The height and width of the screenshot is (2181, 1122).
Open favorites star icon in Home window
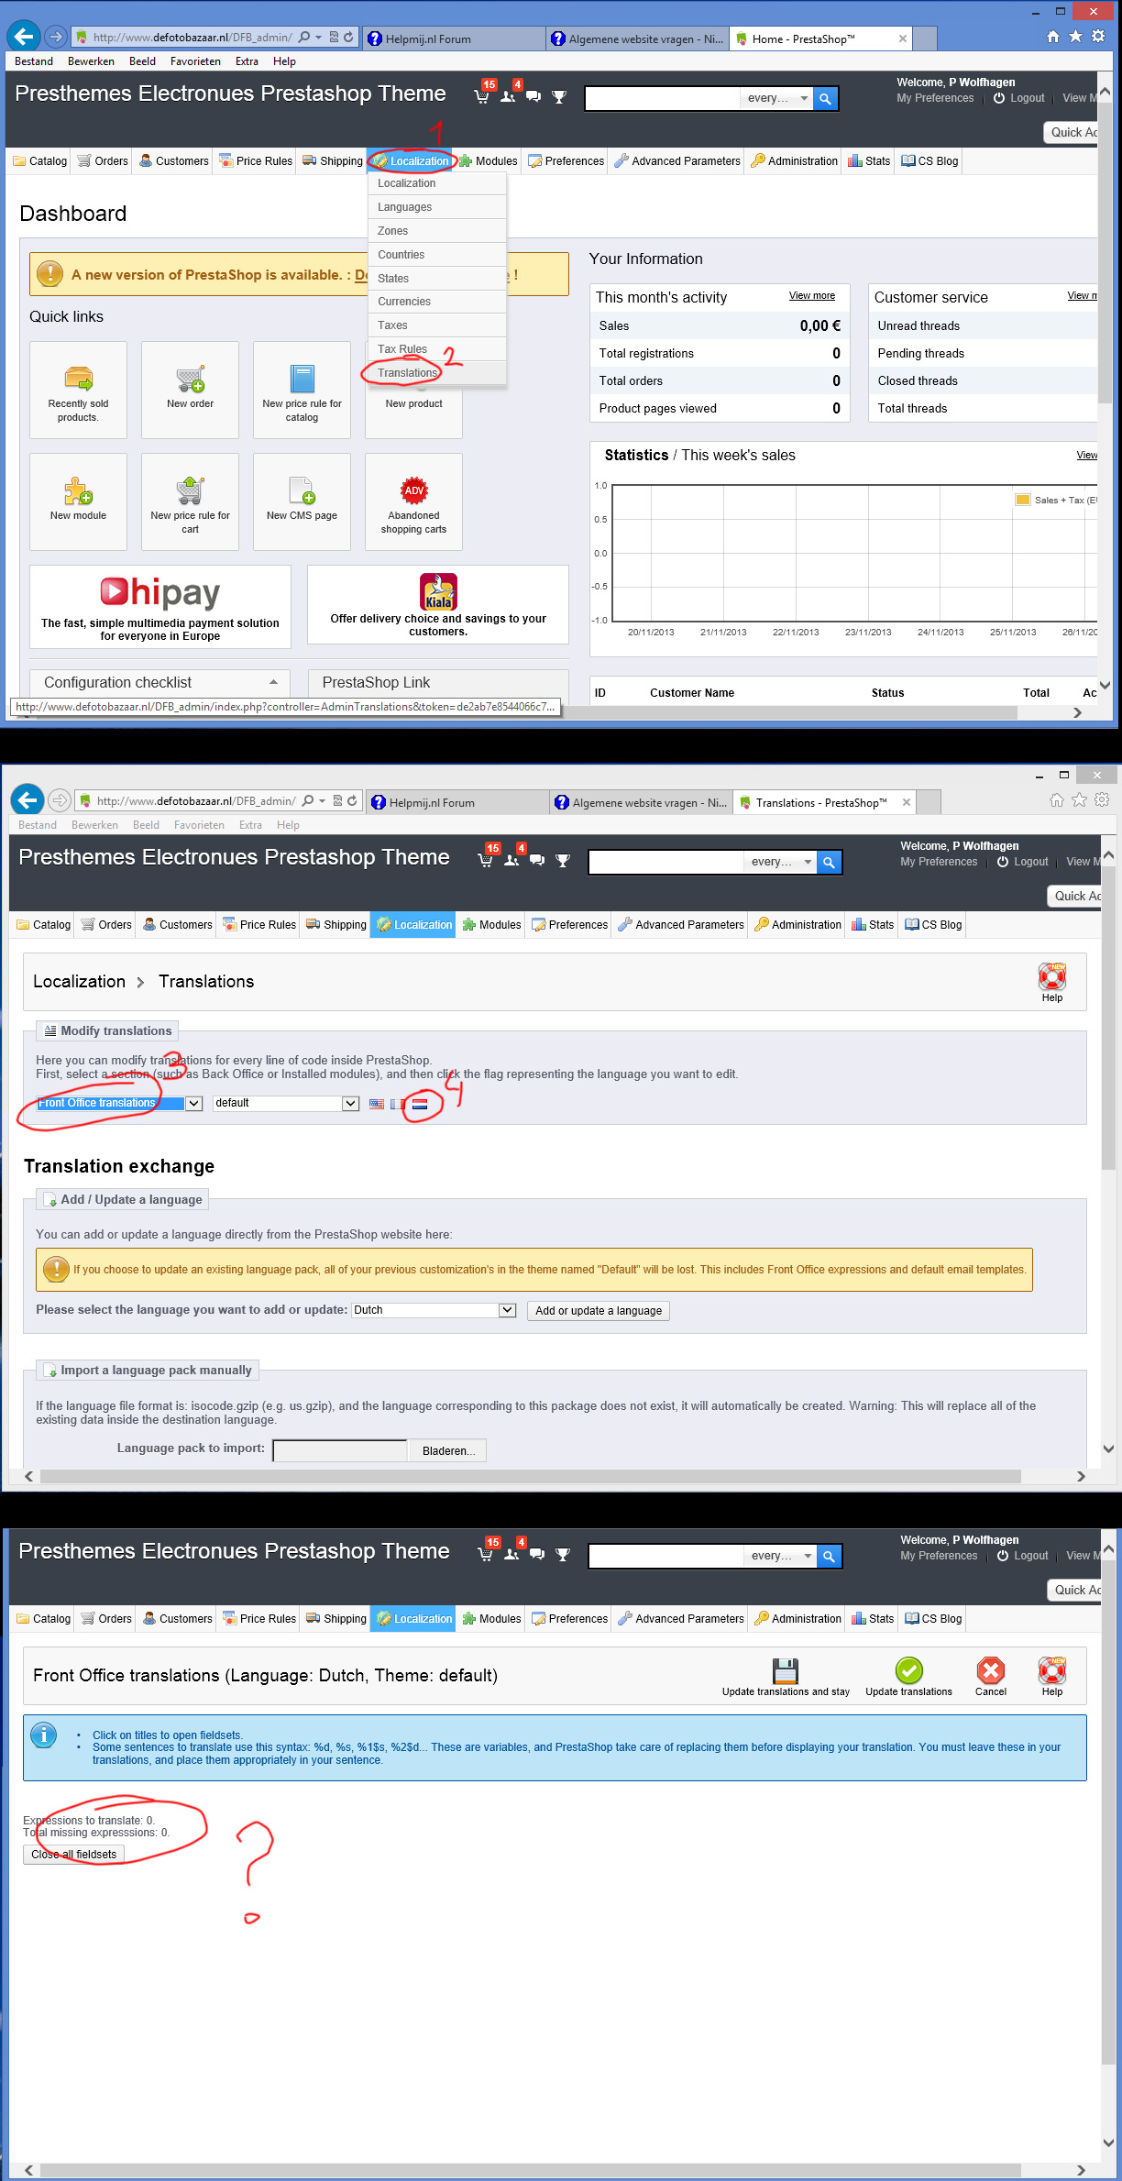[x=1075, y=37]
